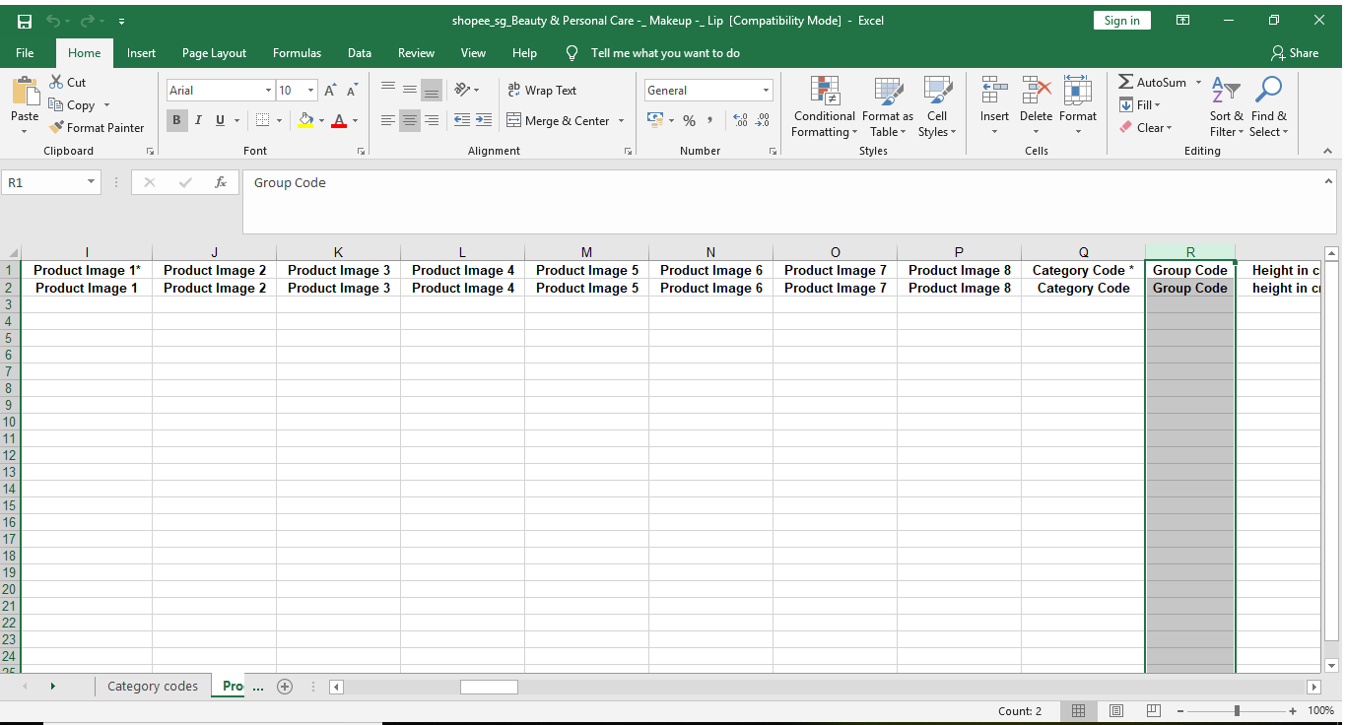Decrease indent of cell content
Viewport: 1346px width, 725px height.
(461, 120)
